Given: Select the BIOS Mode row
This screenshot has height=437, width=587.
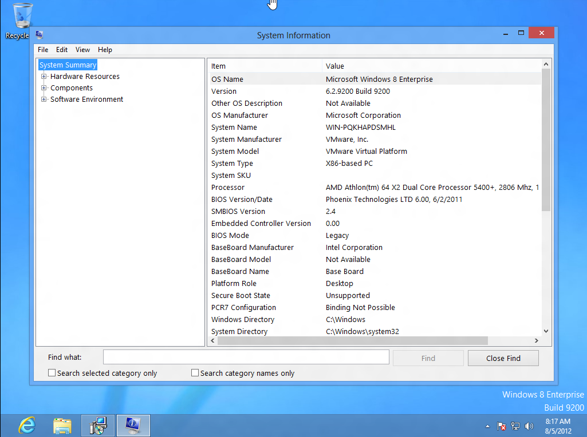Looking at the screenshot, I should [x=375, y=235].
